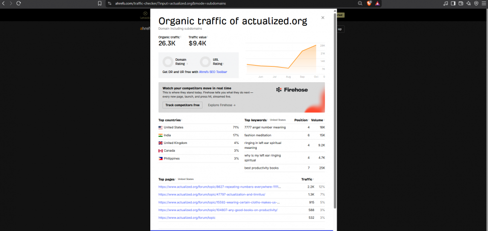Open site settings icon in address bar
This screenshot has height=231, width=488.
[x=109, y=3]
